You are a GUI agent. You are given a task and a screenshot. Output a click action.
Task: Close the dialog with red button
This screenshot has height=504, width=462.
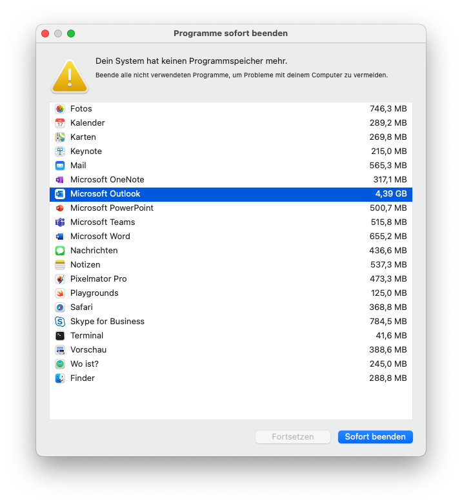(45, 34)
